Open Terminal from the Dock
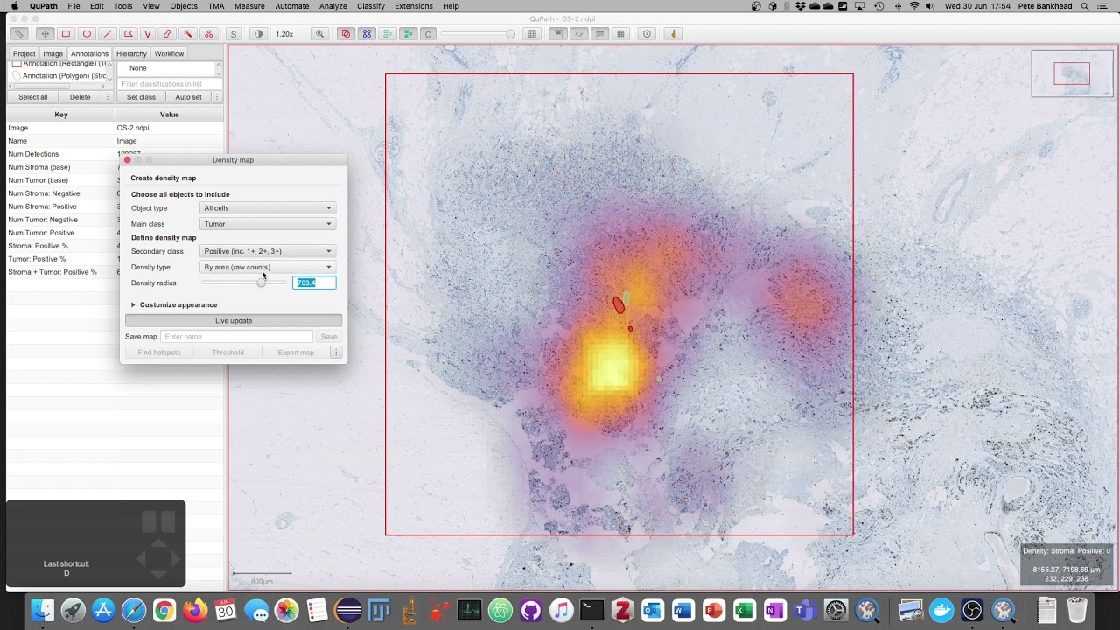 click(592, 610)
